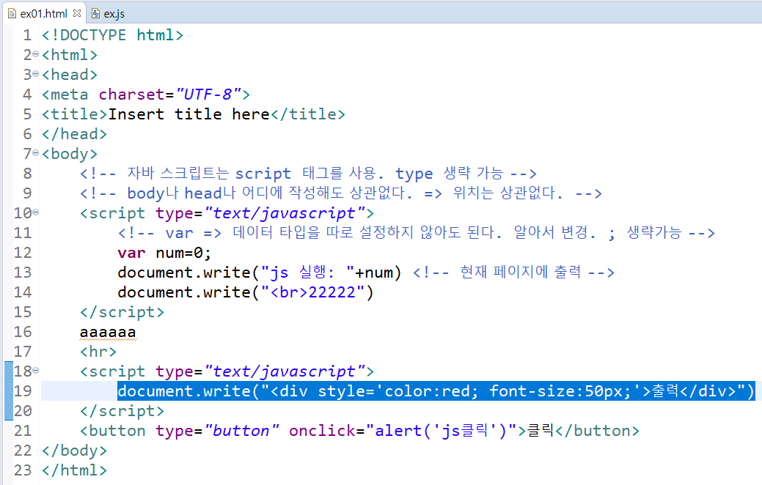Click the comment on line 8 about script tag

(x=308, y=174)
